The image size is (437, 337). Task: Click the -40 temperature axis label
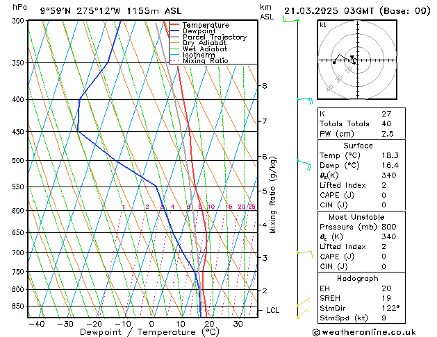click(37, 324)
